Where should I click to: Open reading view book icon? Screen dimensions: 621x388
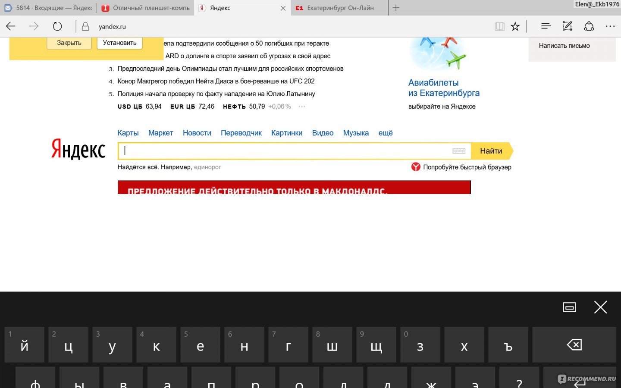coord(499,26)
